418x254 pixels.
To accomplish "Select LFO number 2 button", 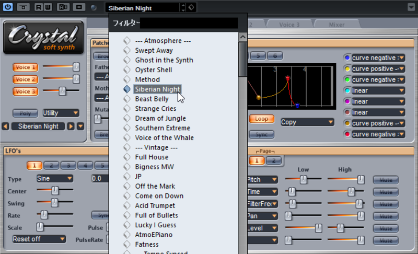I will [51, 166].
